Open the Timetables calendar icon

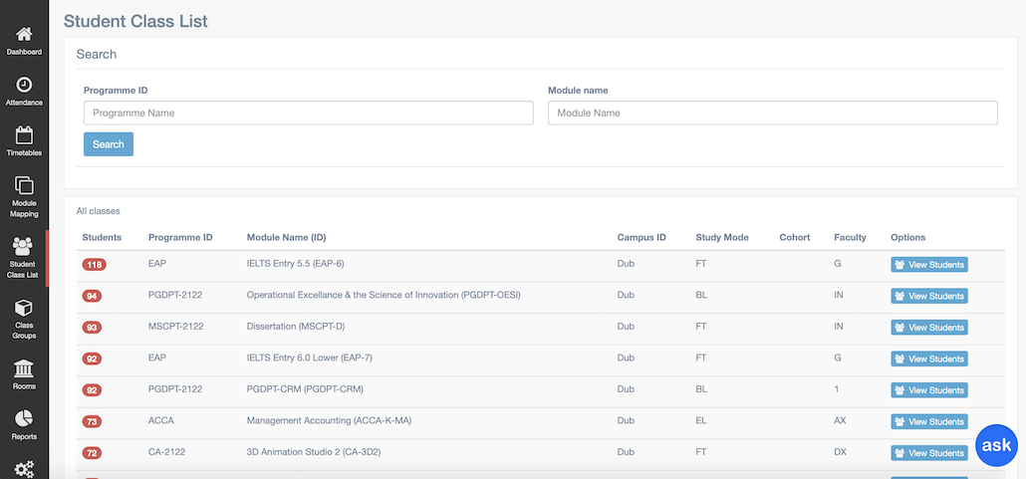(x=24, y=134)
